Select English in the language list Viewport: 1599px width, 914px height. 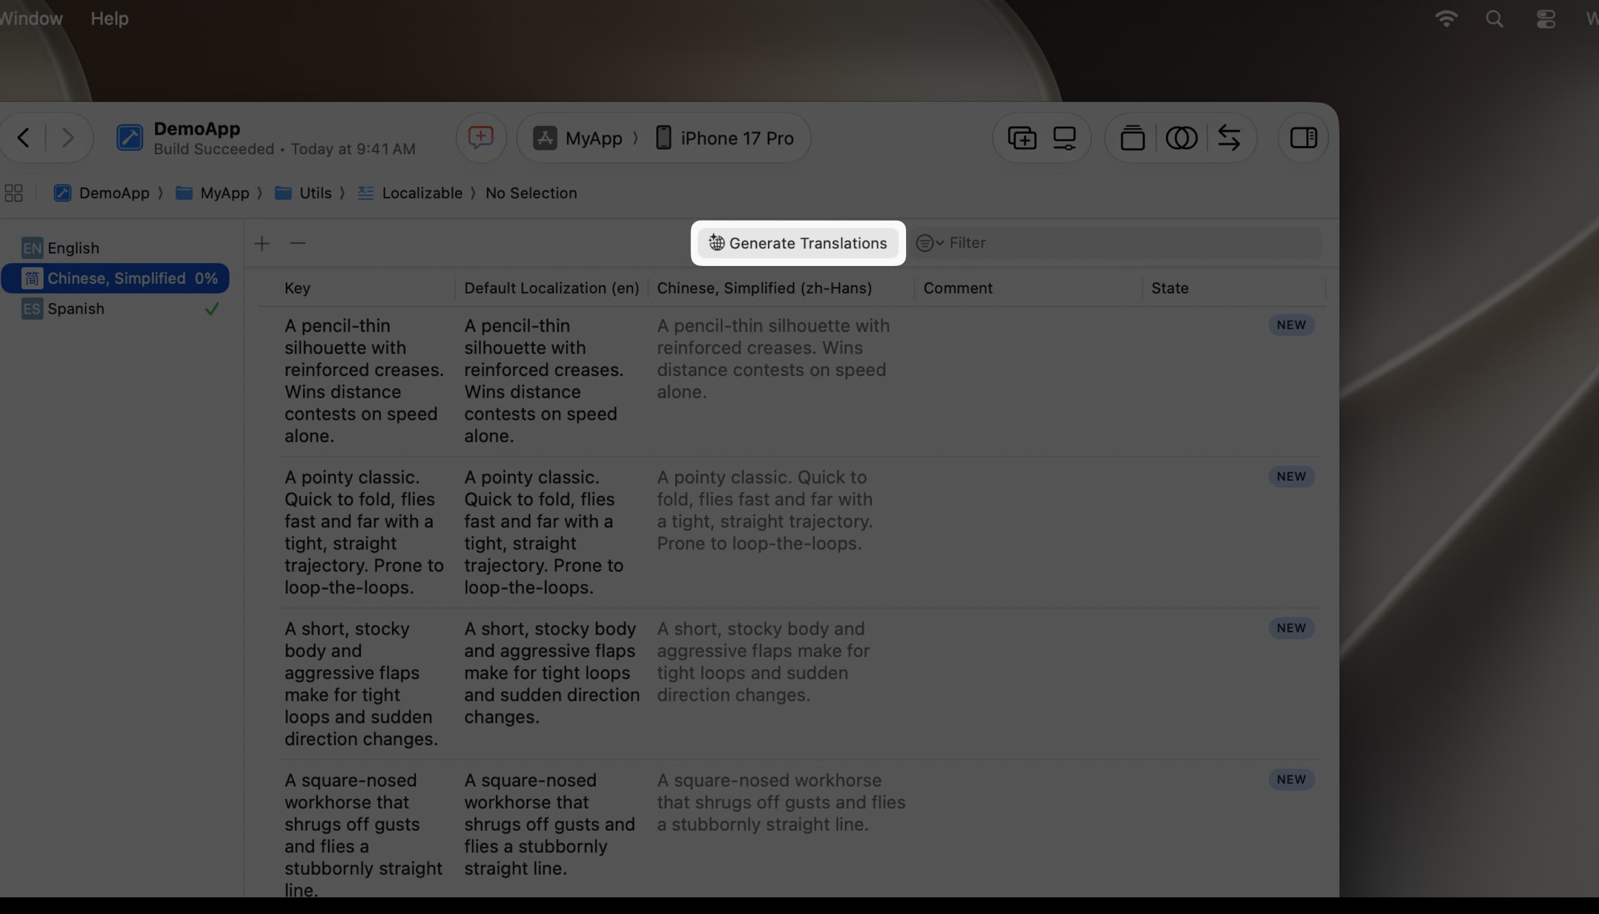[115, 248]
